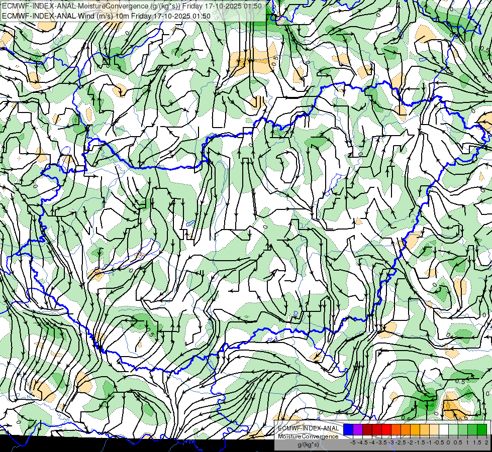Screen dimensions: 492x452
Task: Click the white legend swatch left of 0
Action: [444, 429]
